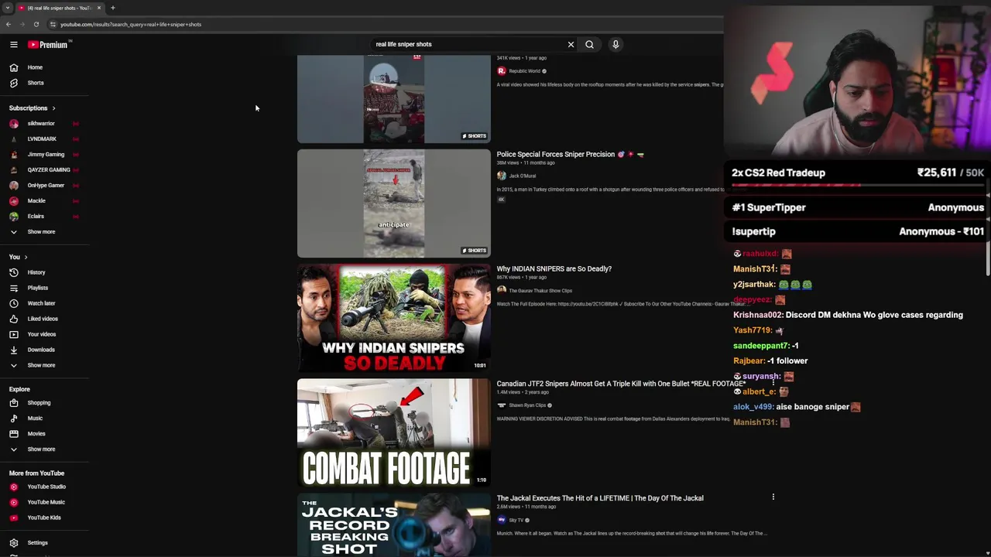Click Krishnaa002 chat message
This screenshot has width=991, height=557.
(848, 315)
